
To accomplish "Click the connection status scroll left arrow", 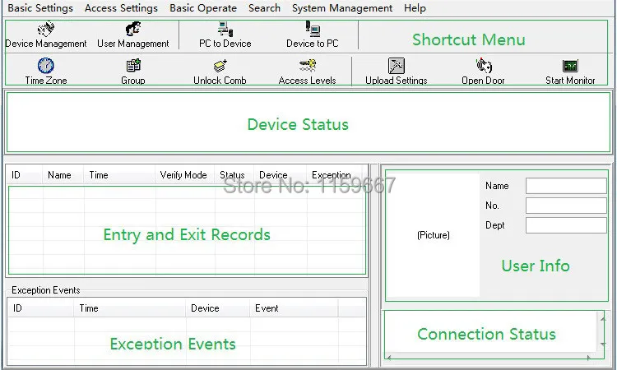I will (389, 358).
